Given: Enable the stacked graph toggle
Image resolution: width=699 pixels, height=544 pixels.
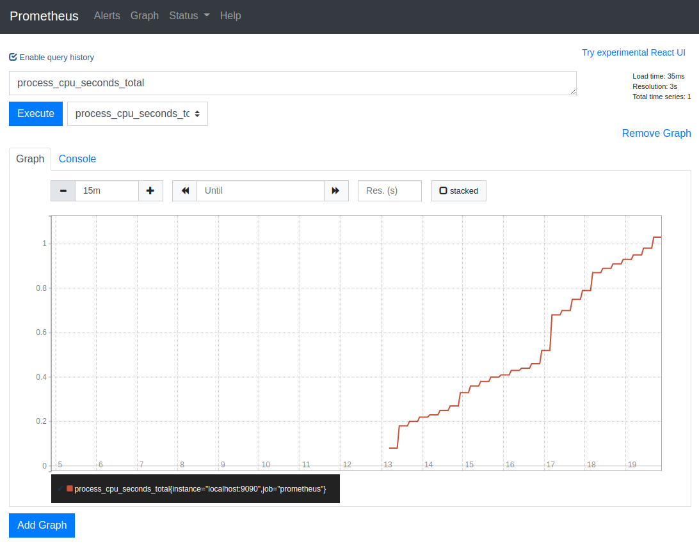Looking at the screenshot, I should click(459, 190).
